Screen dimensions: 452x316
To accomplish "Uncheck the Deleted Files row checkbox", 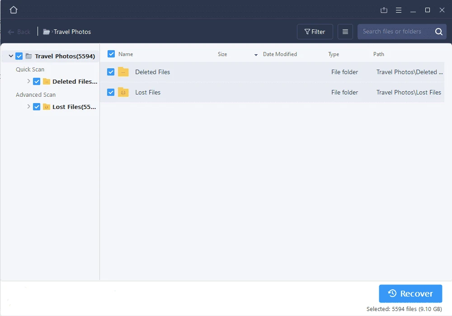I will coord(111,71).
